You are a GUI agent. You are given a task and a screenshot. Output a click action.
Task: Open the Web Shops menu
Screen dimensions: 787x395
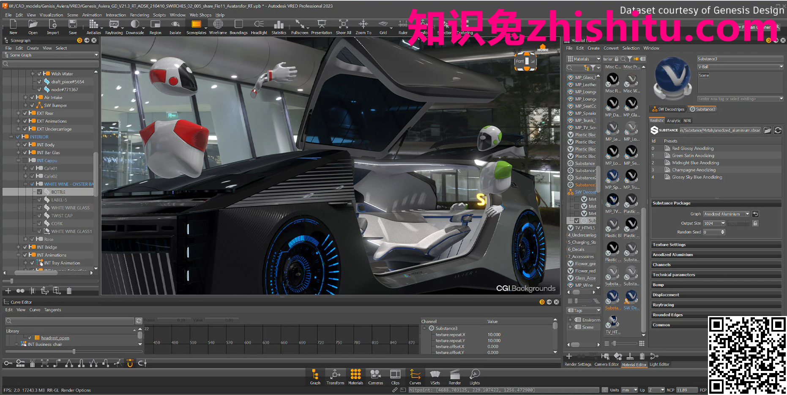coord(200,15)
